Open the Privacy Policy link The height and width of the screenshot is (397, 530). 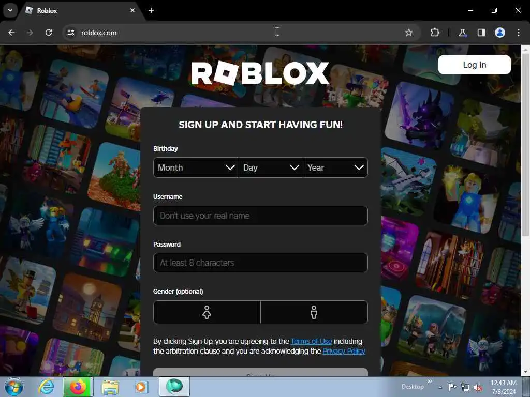coord(344,351)
